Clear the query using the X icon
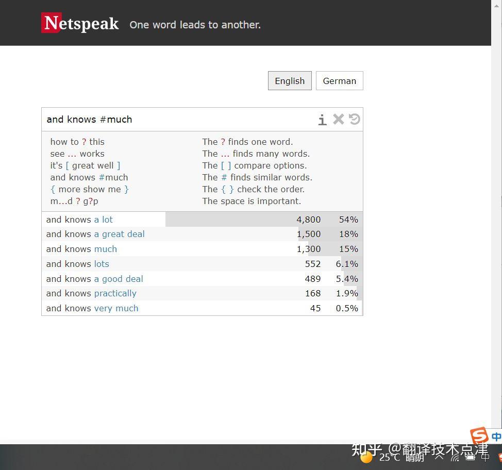The width and height of the screenshot is (502, 470). point(338,119)
